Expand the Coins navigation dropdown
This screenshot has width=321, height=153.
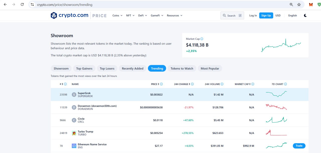click(x=117, y=16)
